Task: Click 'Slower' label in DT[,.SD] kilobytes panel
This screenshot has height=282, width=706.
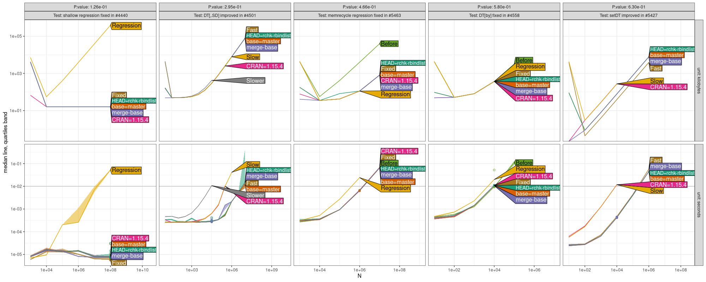Action: point(255,81)
